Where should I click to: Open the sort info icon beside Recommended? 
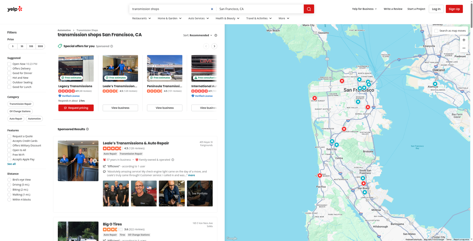click(216, 35)
